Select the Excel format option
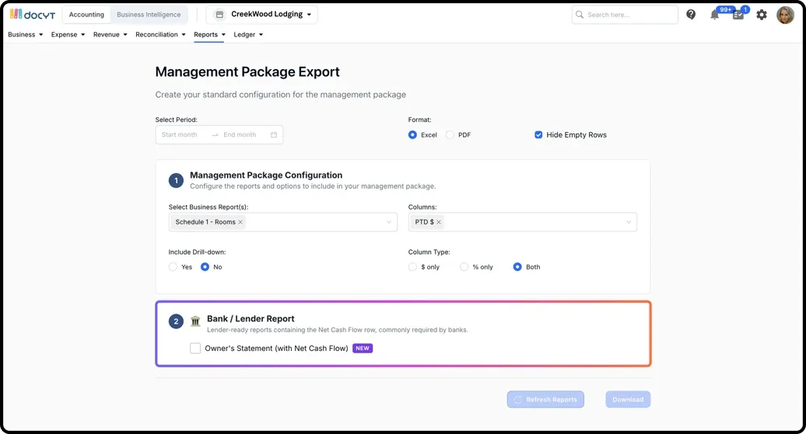806x434 pixels. (412, 135)
